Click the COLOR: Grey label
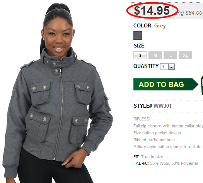Screen dimensions: 203x183 (150, 26)
